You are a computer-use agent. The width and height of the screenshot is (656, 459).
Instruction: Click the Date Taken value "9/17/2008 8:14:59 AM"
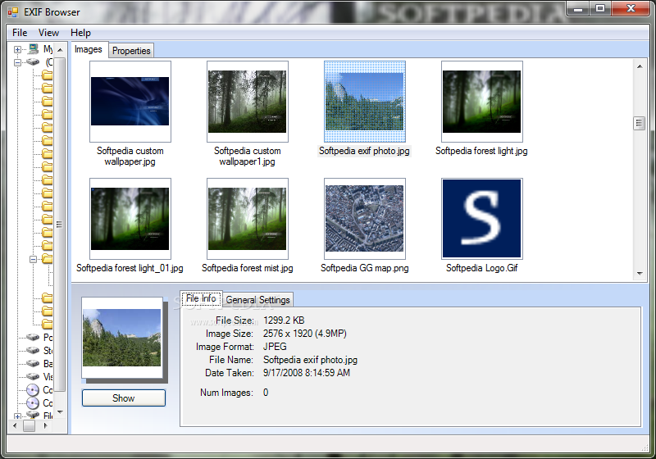[x=306, y=373]
